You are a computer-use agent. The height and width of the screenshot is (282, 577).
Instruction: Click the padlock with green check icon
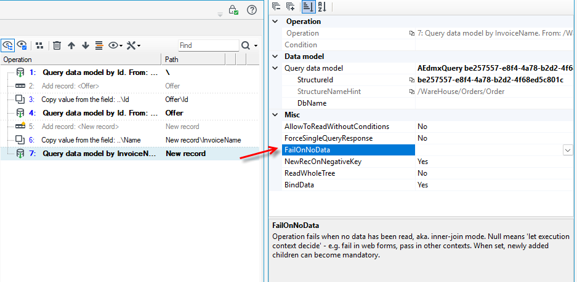click(233, 10)
